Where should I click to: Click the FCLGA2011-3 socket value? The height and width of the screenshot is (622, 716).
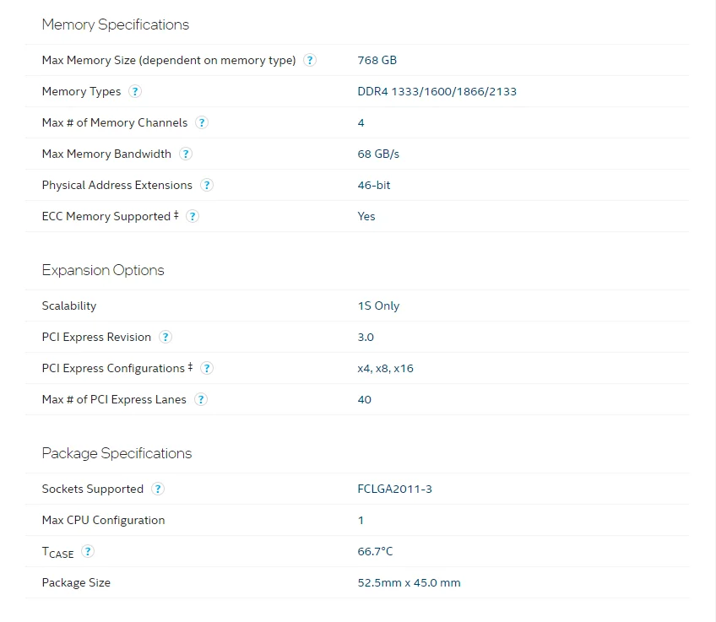[394, 489]
